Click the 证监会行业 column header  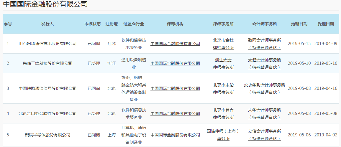click(x=134, y=24)
